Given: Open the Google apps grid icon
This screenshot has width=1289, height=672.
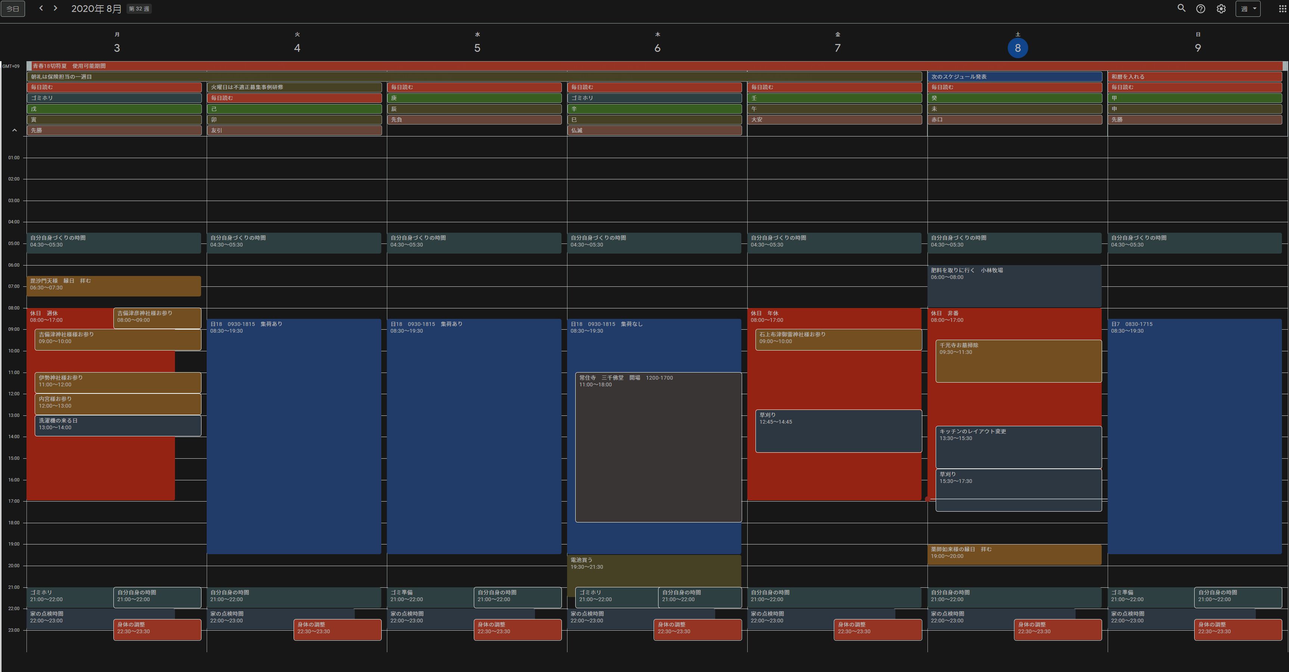Looking at the screenshot, I should 1283,9.
